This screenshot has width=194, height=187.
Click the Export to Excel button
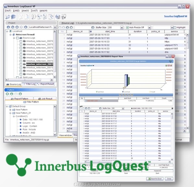pyautogui.click(x=155, y=179)
